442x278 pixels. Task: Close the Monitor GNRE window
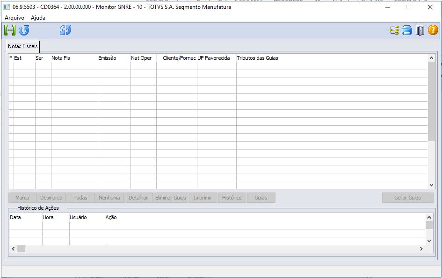tap(430, 7)
